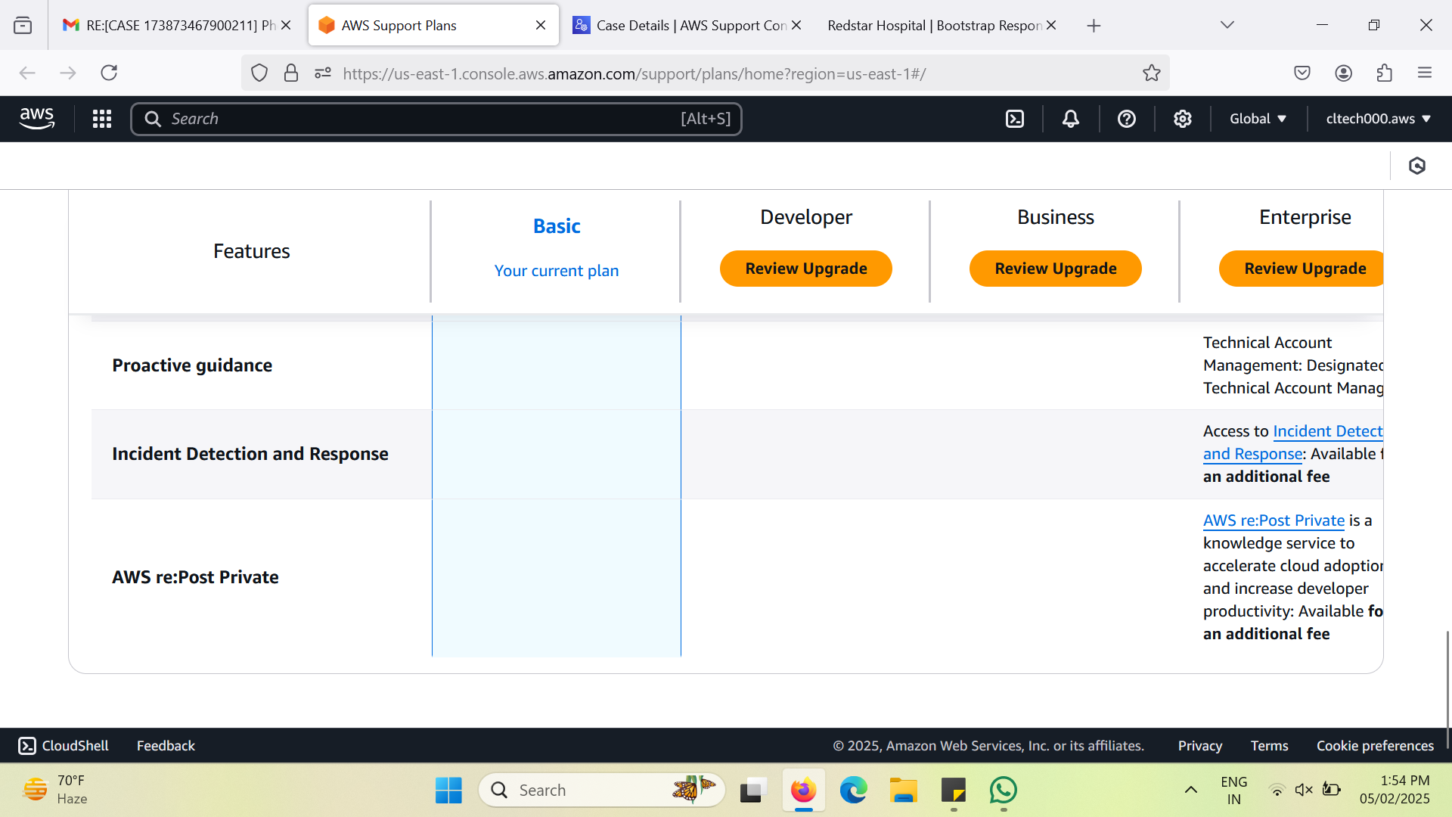The width and height of the screenshot is (1452, 817).
Task: Click the 'Your current plan' text
Action: click(557, 271)
